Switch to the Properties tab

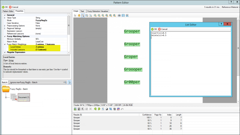[19, 11]
